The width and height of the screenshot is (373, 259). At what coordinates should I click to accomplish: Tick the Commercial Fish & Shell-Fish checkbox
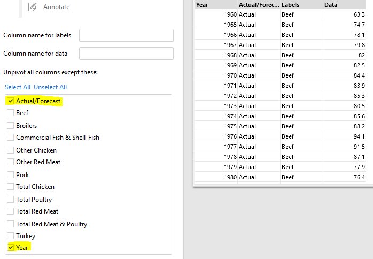point(11,138)
